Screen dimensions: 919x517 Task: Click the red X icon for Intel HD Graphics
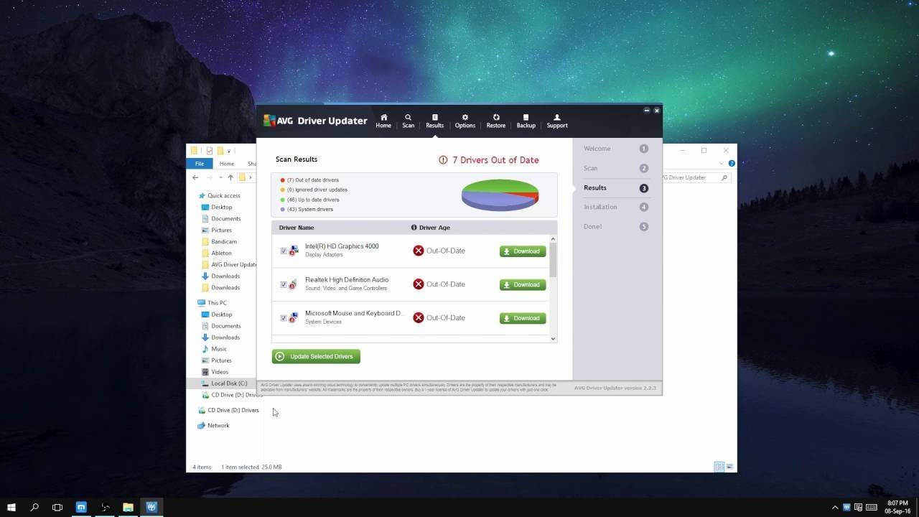click(x=419, y=251)
